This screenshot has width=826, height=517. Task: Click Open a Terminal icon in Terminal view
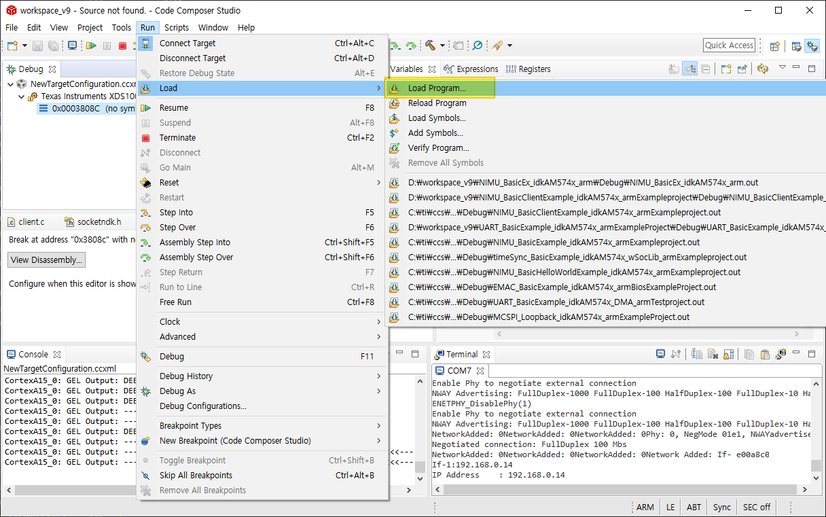point(660,354)
